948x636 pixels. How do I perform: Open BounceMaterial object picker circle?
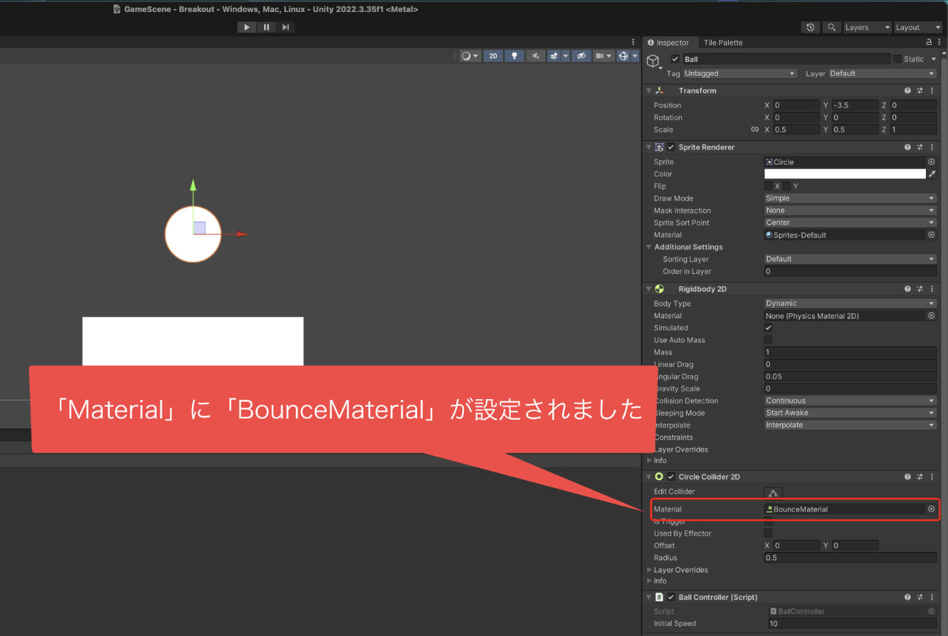click(932, 509)
